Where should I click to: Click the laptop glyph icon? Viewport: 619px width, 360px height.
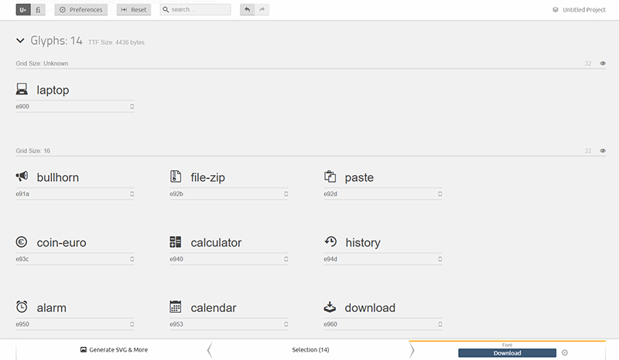tap(22, 90)
